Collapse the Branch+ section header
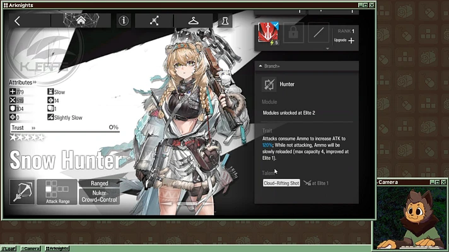 (306, 66)
